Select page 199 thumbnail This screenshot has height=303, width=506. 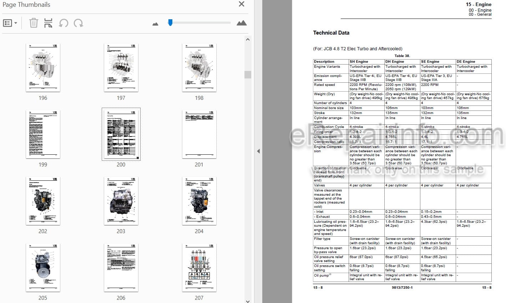tap(43, 134)
